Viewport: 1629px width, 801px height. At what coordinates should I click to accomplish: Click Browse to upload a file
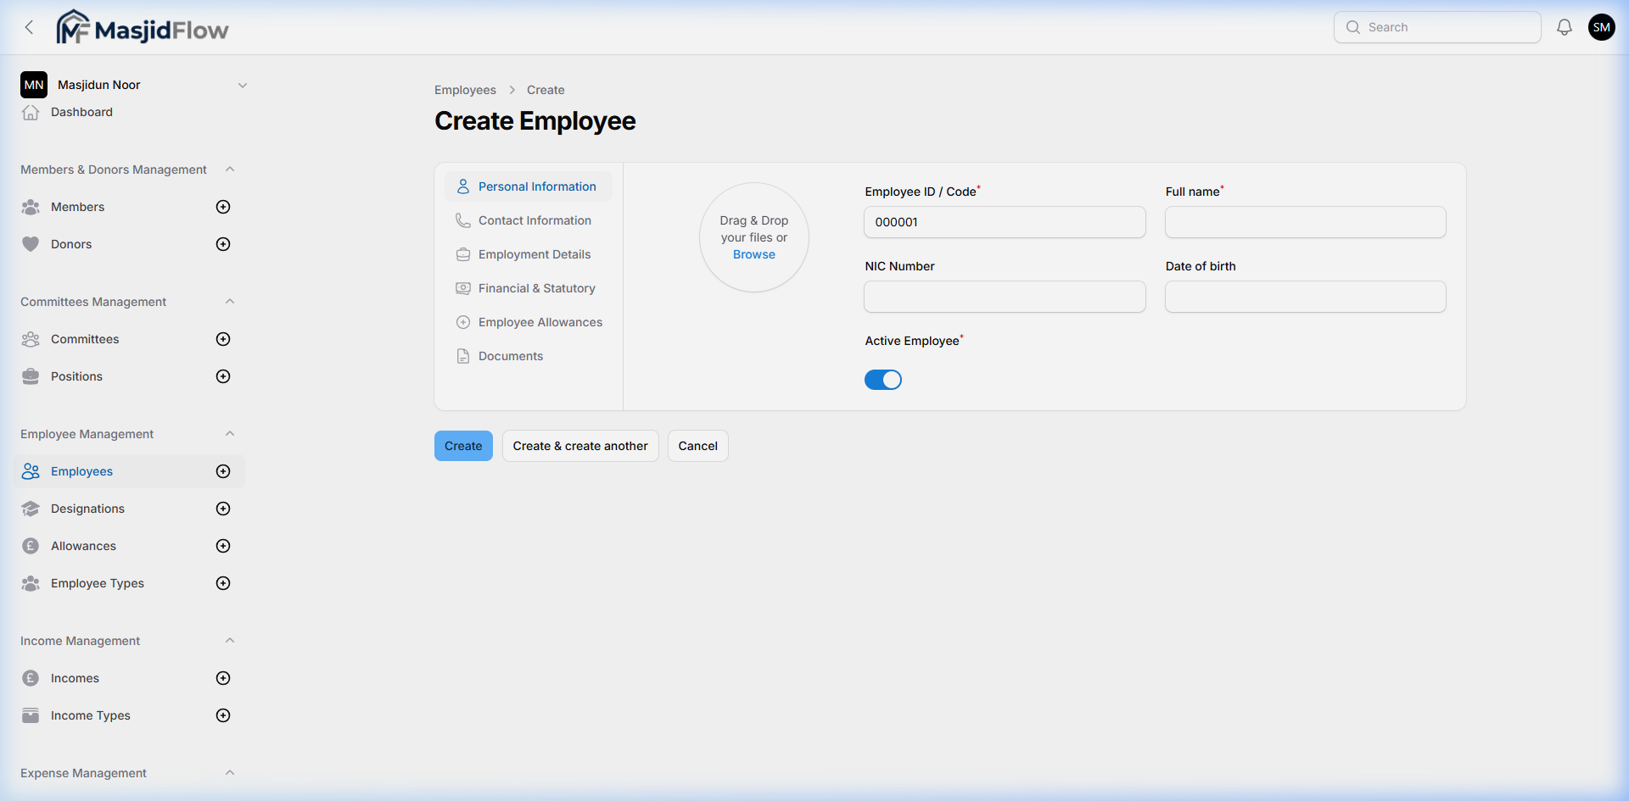(753, 254)
